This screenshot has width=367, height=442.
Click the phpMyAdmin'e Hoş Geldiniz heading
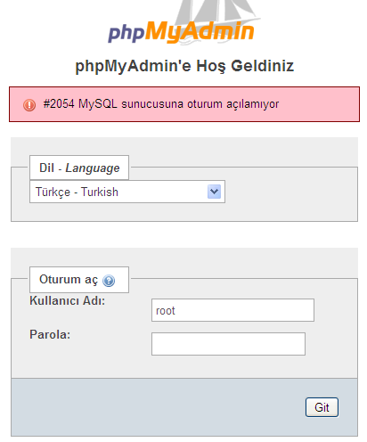tap(184, 66)
